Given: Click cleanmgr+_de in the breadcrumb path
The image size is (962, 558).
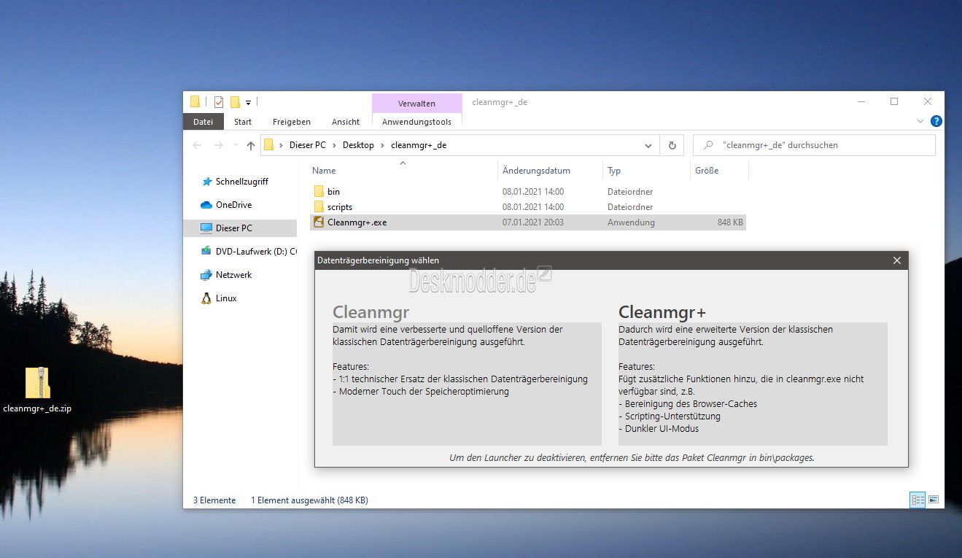Looking at the screenshot, I should coord(419,145).
